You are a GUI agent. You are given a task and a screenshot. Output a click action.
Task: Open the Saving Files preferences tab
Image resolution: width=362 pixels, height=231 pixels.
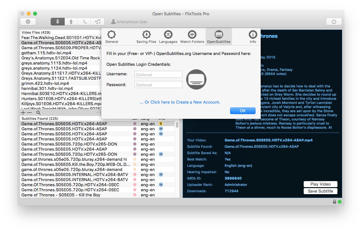[x=146, y=37]
